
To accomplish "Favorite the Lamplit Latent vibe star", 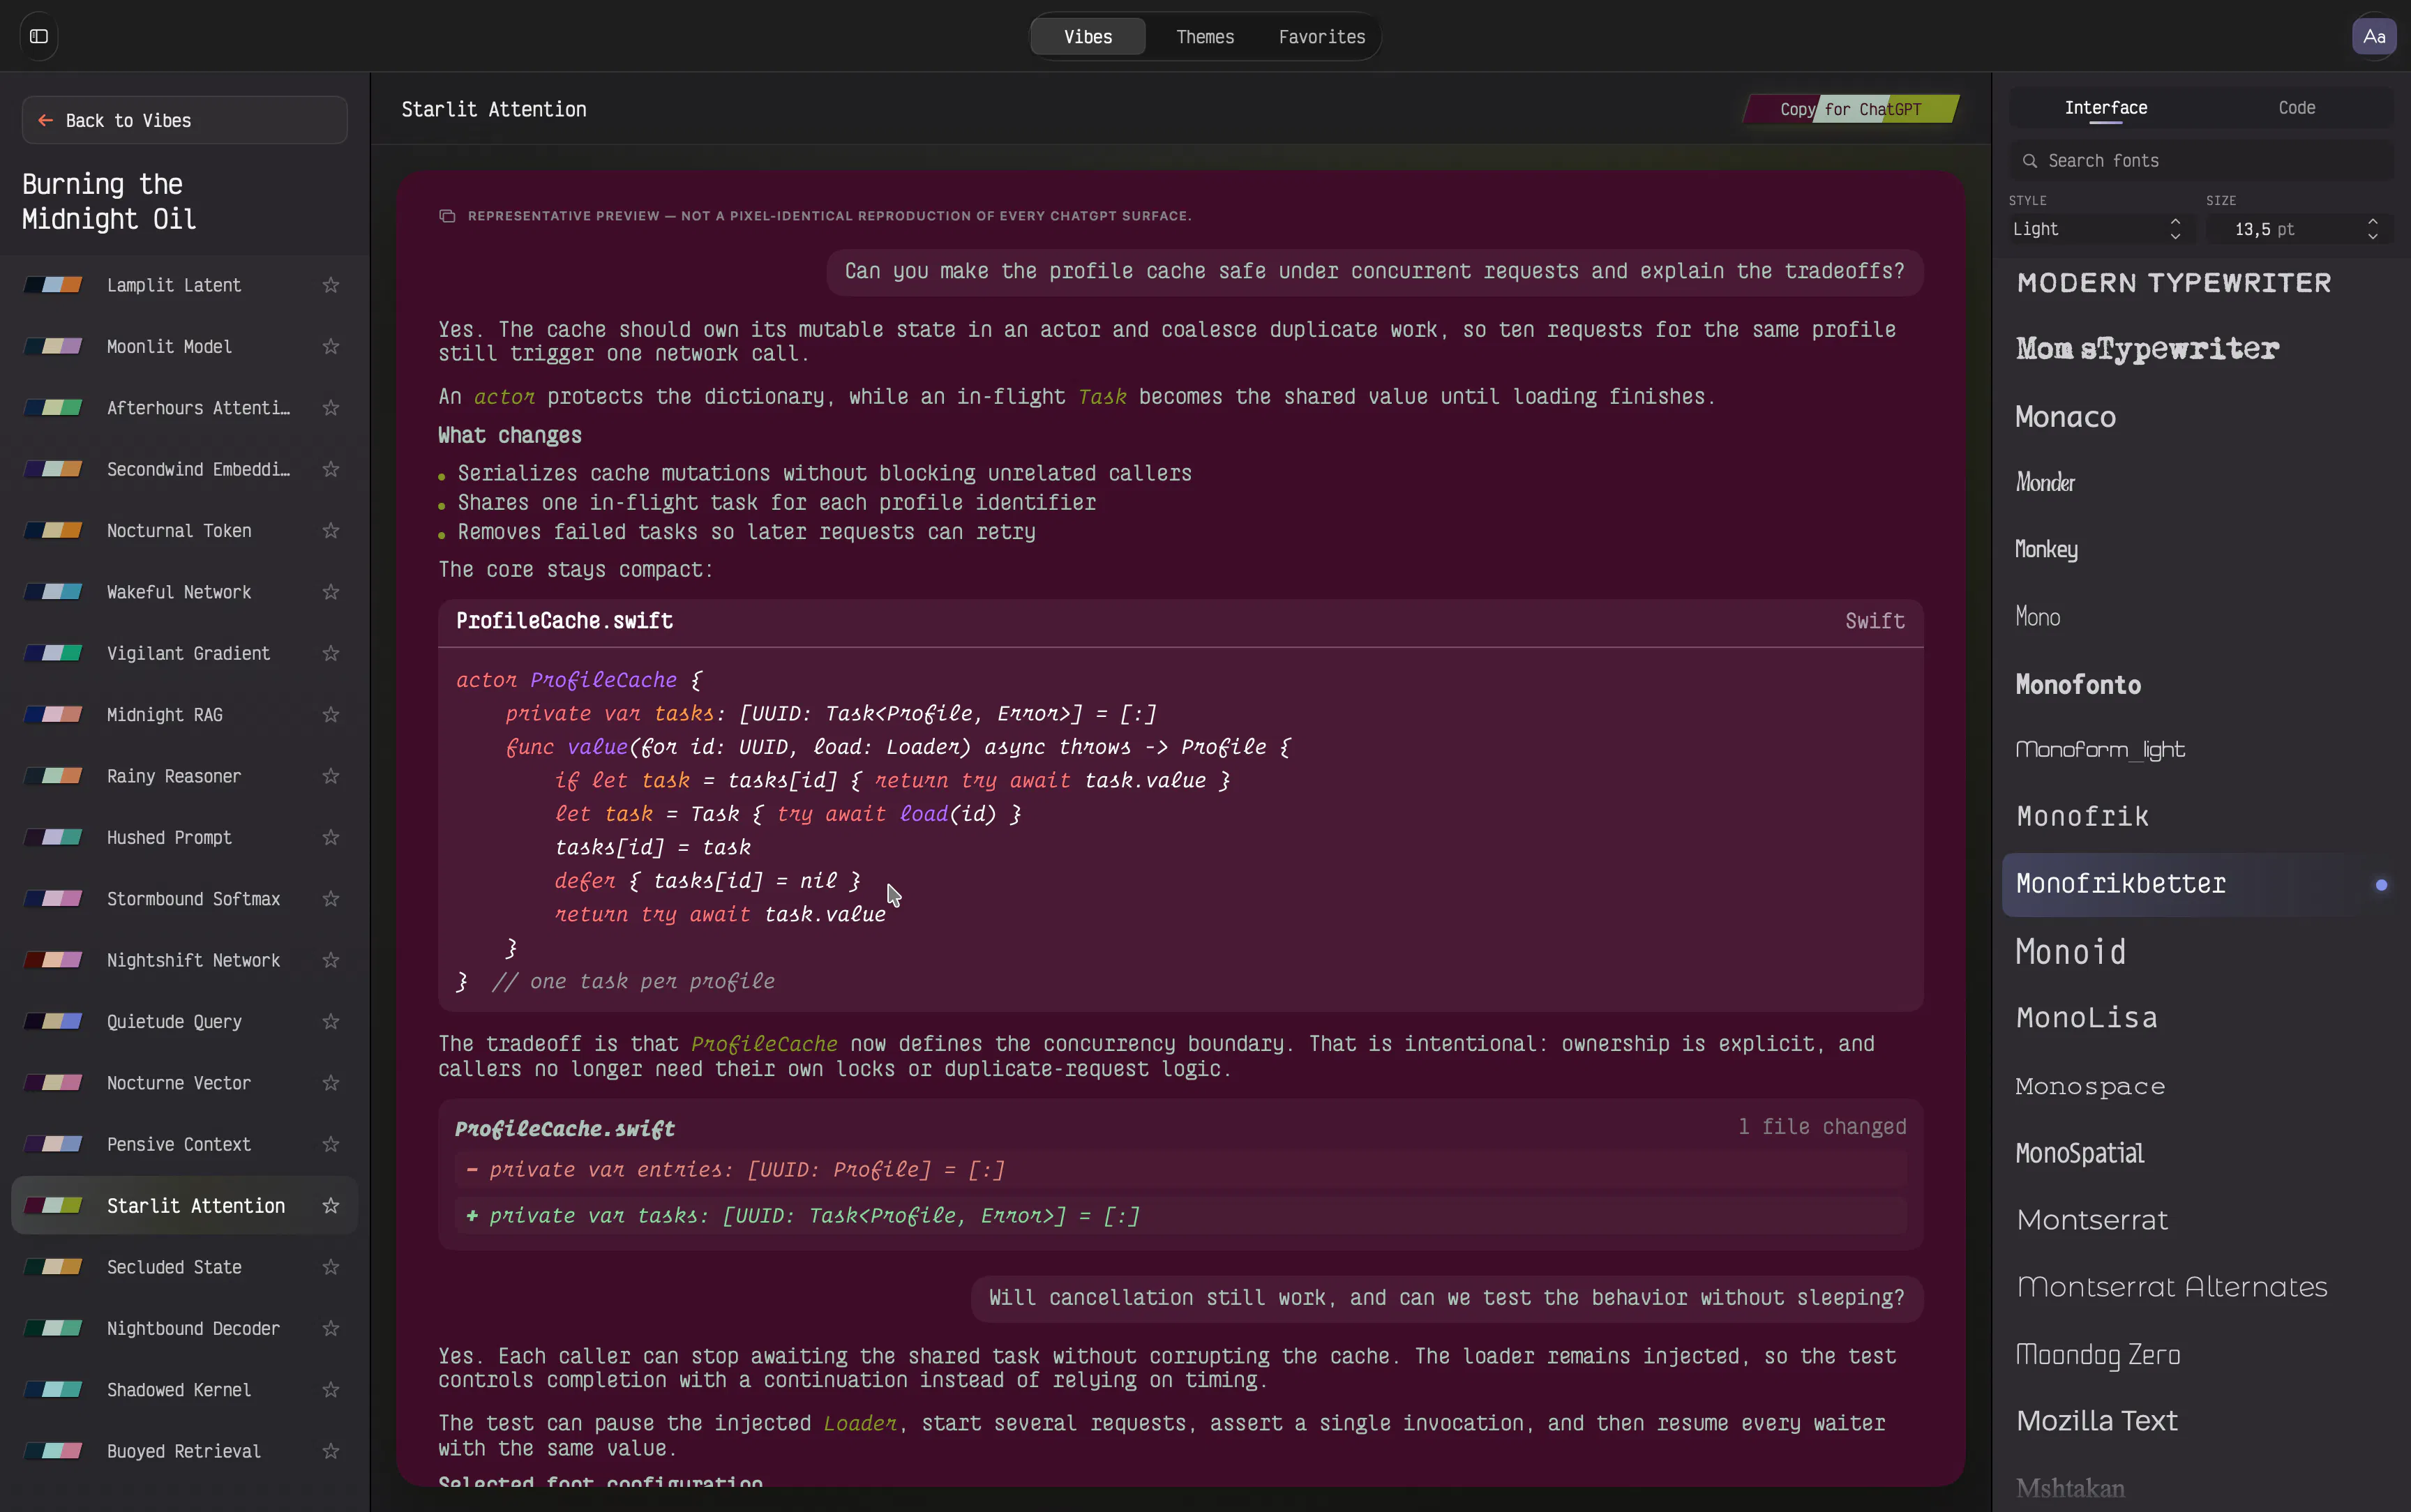I will click(x=331, y=285).
